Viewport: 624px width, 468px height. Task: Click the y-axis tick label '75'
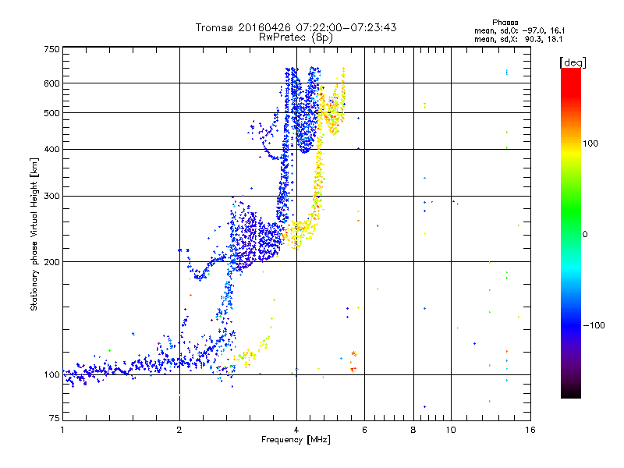55,418
